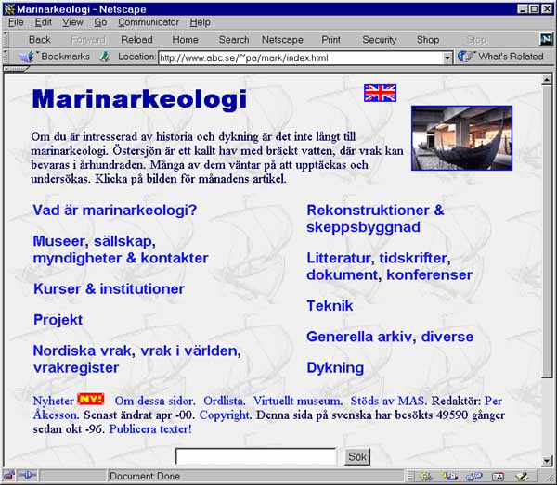Click the Netscape window title icon
The width and height of the screenshot is (557, 485).
point(9,9)
